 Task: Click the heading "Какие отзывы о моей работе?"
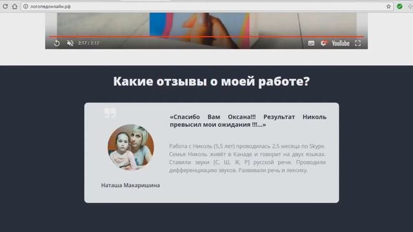click(212, 81)
